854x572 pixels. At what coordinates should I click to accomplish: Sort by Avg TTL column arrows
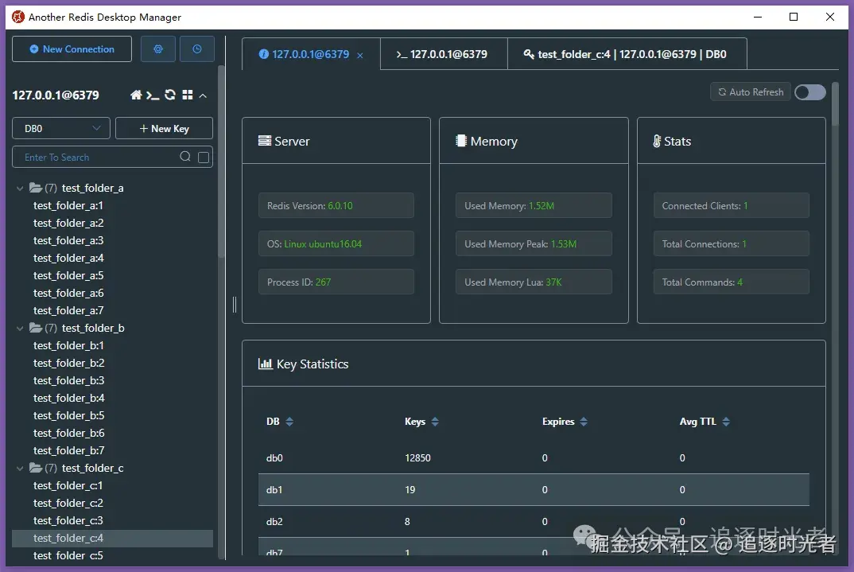[x=725, y=422]
